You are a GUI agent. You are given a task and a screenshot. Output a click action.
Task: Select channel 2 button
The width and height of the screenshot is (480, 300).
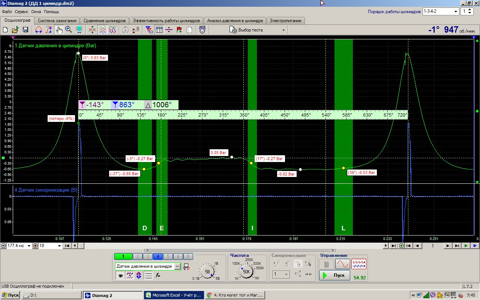click(x=137, y=256)
